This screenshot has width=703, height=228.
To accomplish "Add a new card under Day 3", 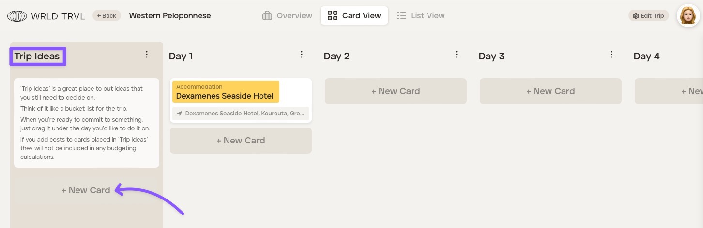I will [550, 91].
